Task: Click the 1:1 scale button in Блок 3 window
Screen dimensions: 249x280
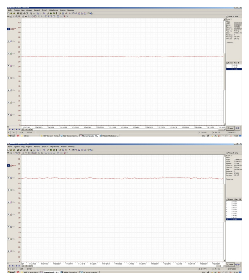Action: point(26,130)
